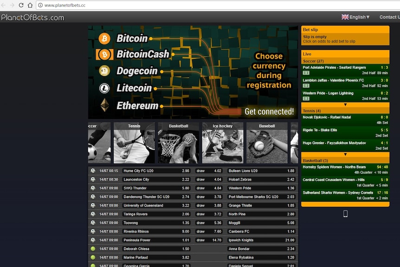Open the live Tennis (4) section header
400x267 pixels.
click(x=345, y=111)
